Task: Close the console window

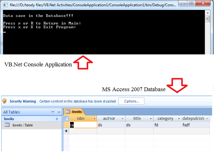Action: tap(203, 3)
